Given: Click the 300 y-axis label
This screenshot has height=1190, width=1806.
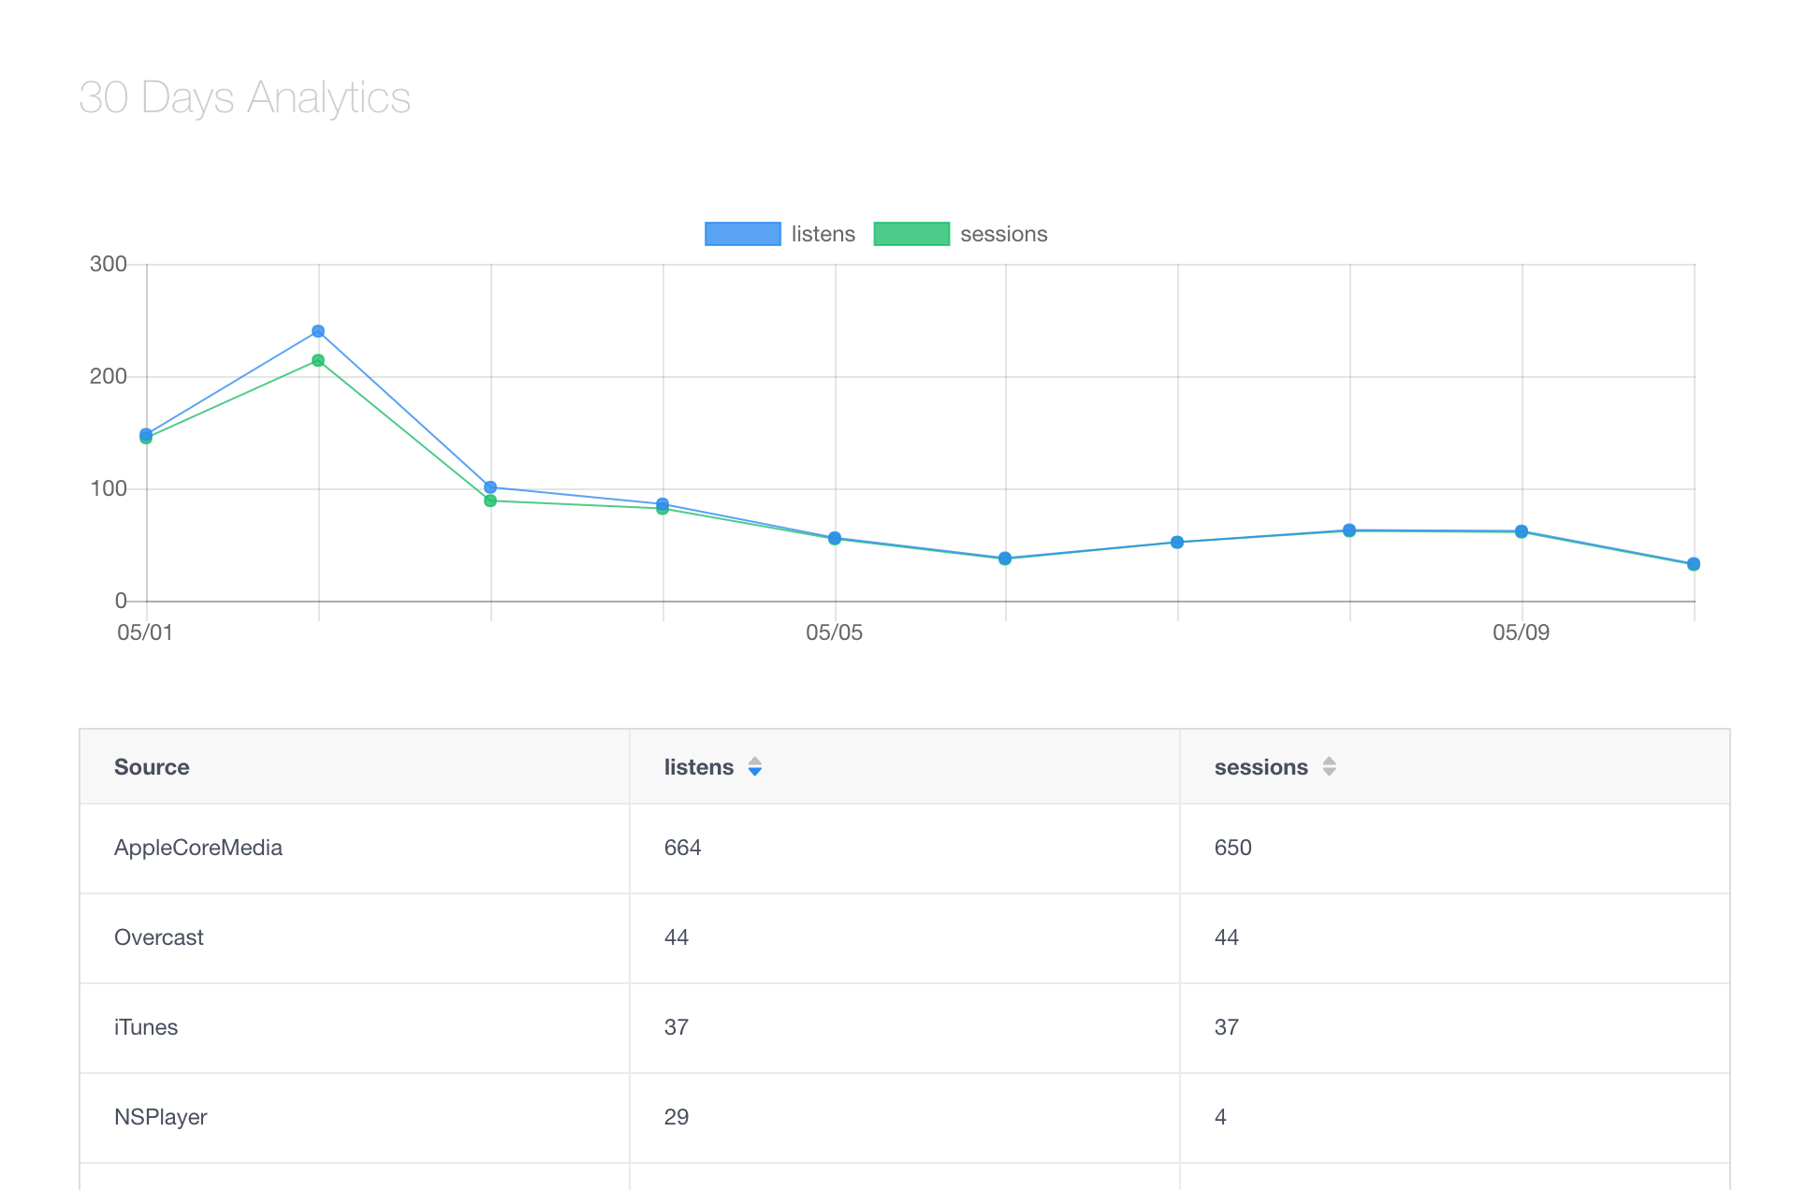Looking at the screenshot, I should point(109,264).
